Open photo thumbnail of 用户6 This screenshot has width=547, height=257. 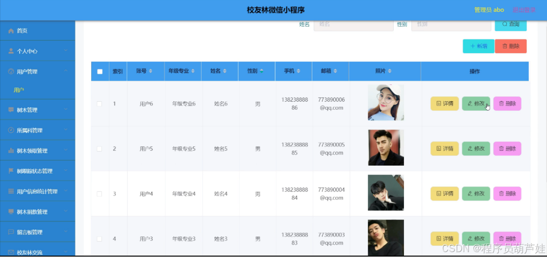(x=386, y=103)
